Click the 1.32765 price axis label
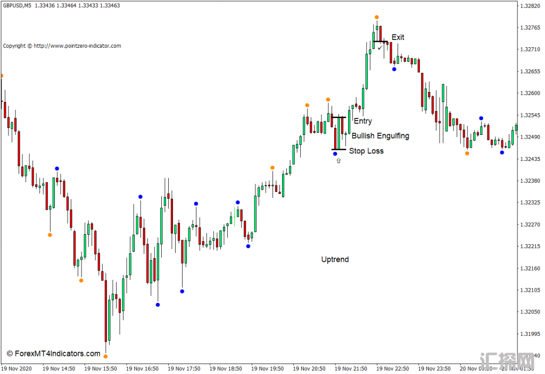Viewport: 545px width, 374px height. (x=530, y=28)
